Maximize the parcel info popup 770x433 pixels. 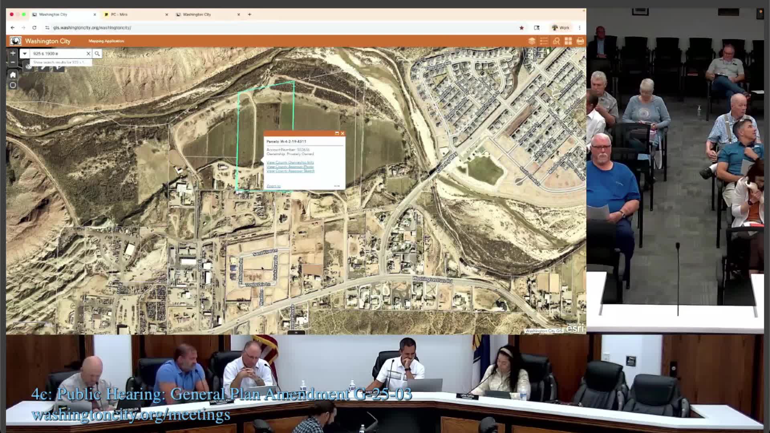(x=337, y=134)
